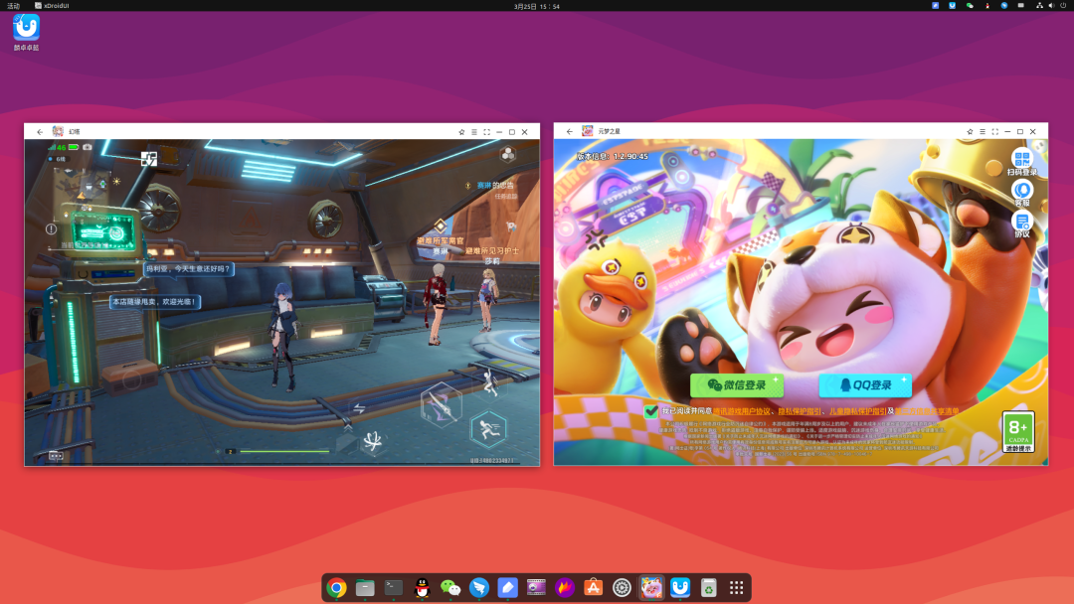Open the 儿童隐私保护指引 link

857,411
